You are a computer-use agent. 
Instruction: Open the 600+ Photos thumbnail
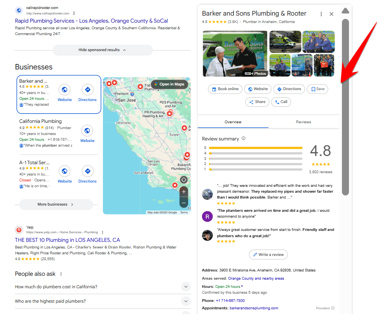[235, 53]
